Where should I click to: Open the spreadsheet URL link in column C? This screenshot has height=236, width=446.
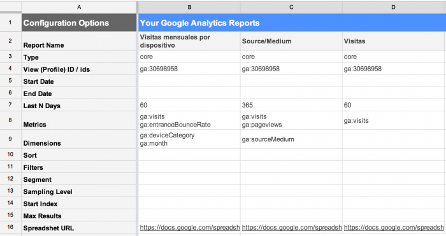click(292, 228)
